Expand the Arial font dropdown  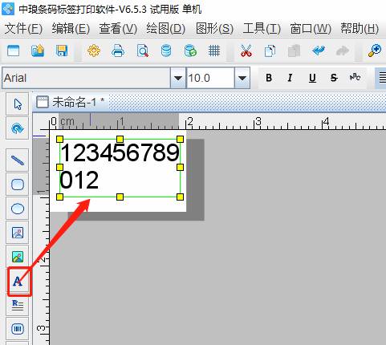point(178,78)
